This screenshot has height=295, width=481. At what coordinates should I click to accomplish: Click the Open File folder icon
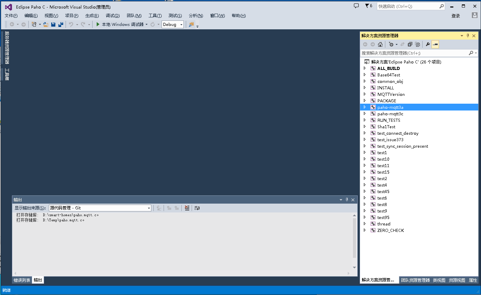46,24
